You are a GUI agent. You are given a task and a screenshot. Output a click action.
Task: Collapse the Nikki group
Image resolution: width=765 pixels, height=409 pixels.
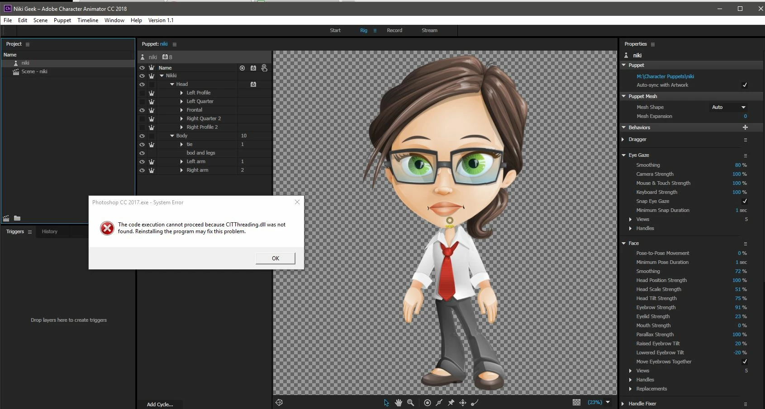tap(162, 76)
